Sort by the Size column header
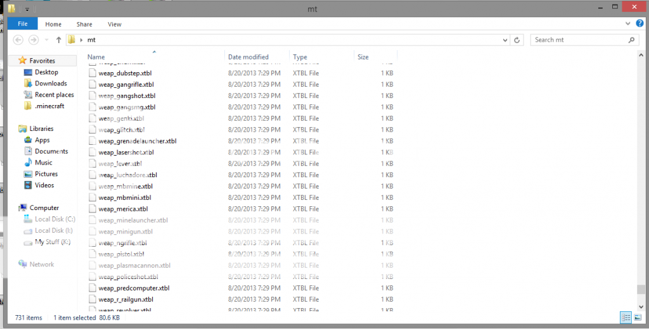This screenshot has width=649, height=329. click(363, 57)
